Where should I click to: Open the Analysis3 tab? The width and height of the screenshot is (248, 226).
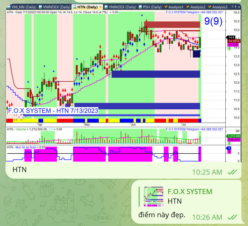coord(218,7)
